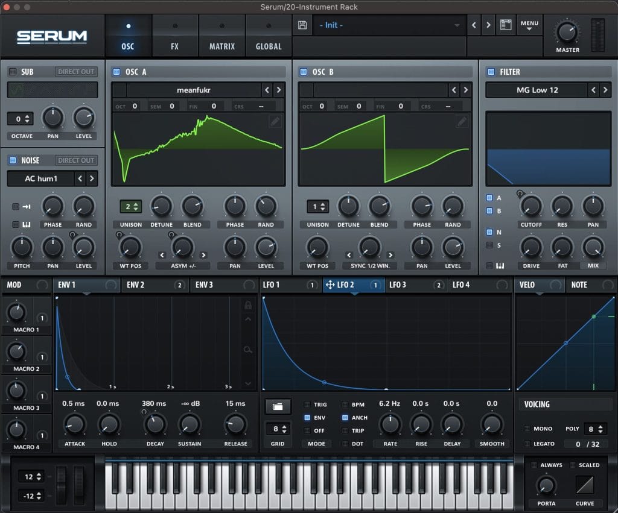Open the preset name dropdown
This screenshot has height=513, width=618.
click(386, 25)
